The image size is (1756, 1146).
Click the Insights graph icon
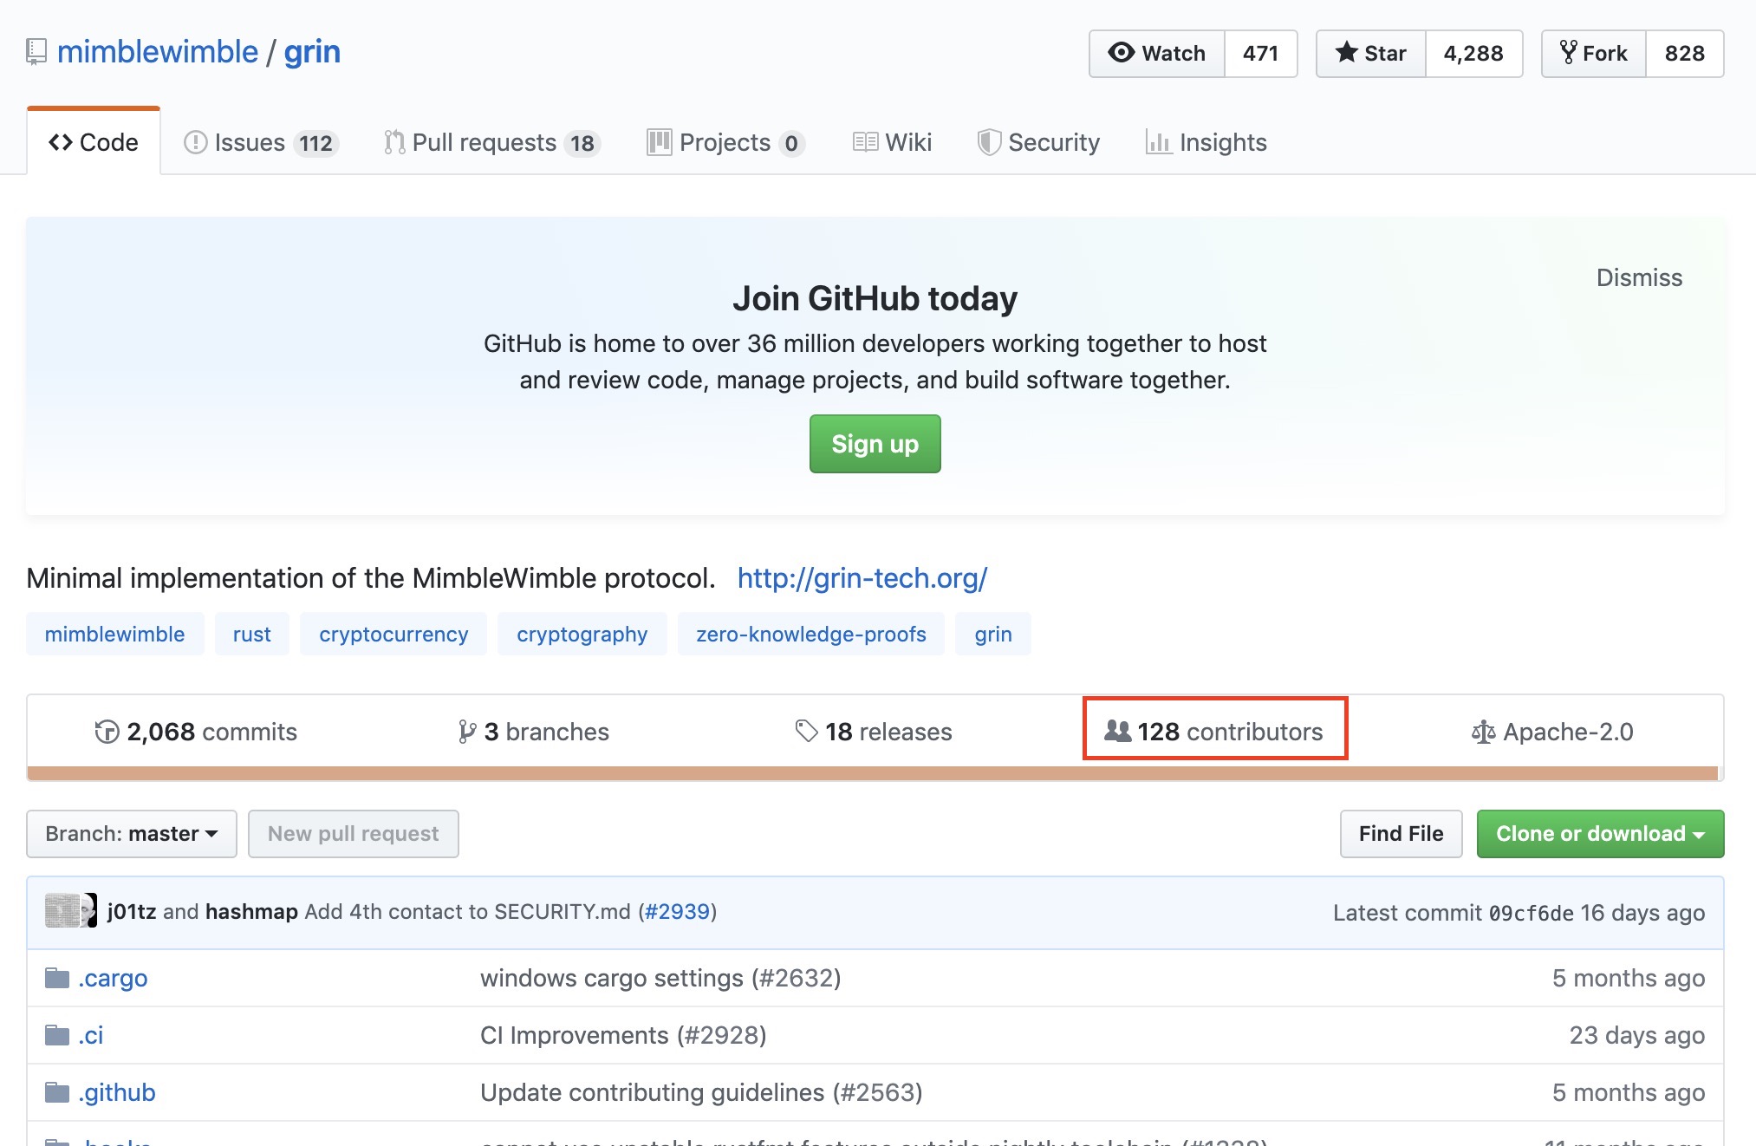(x=1159, y=142)
